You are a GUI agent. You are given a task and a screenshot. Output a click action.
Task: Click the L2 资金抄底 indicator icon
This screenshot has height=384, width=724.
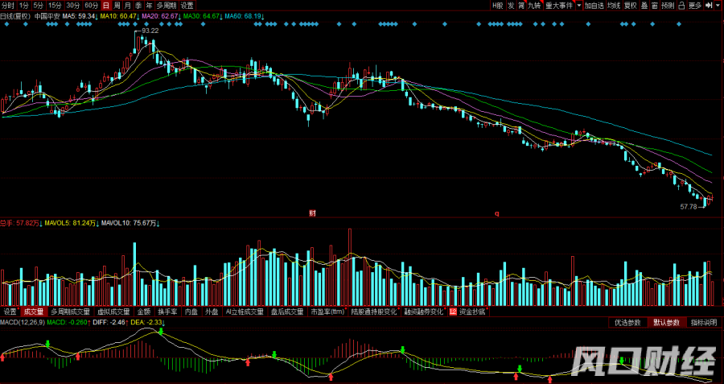[453, 312]
